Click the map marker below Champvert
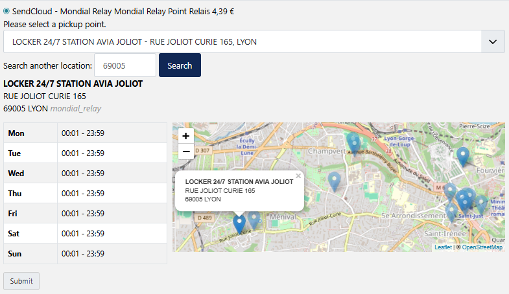The image size is (509, 294). pyautogui.click(x=334, y=181)
